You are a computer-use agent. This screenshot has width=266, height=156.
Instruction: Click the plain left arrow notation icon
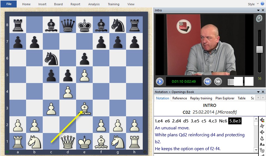pyautogui.click(x=262, y=132)
